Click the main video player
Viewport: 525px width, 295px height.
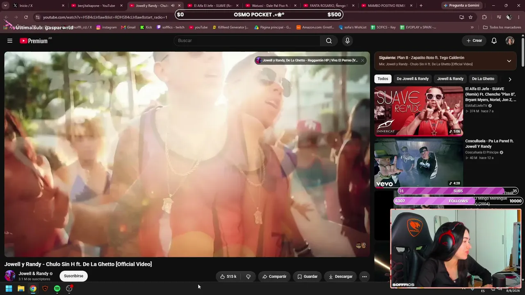click(x=187, y=154)
